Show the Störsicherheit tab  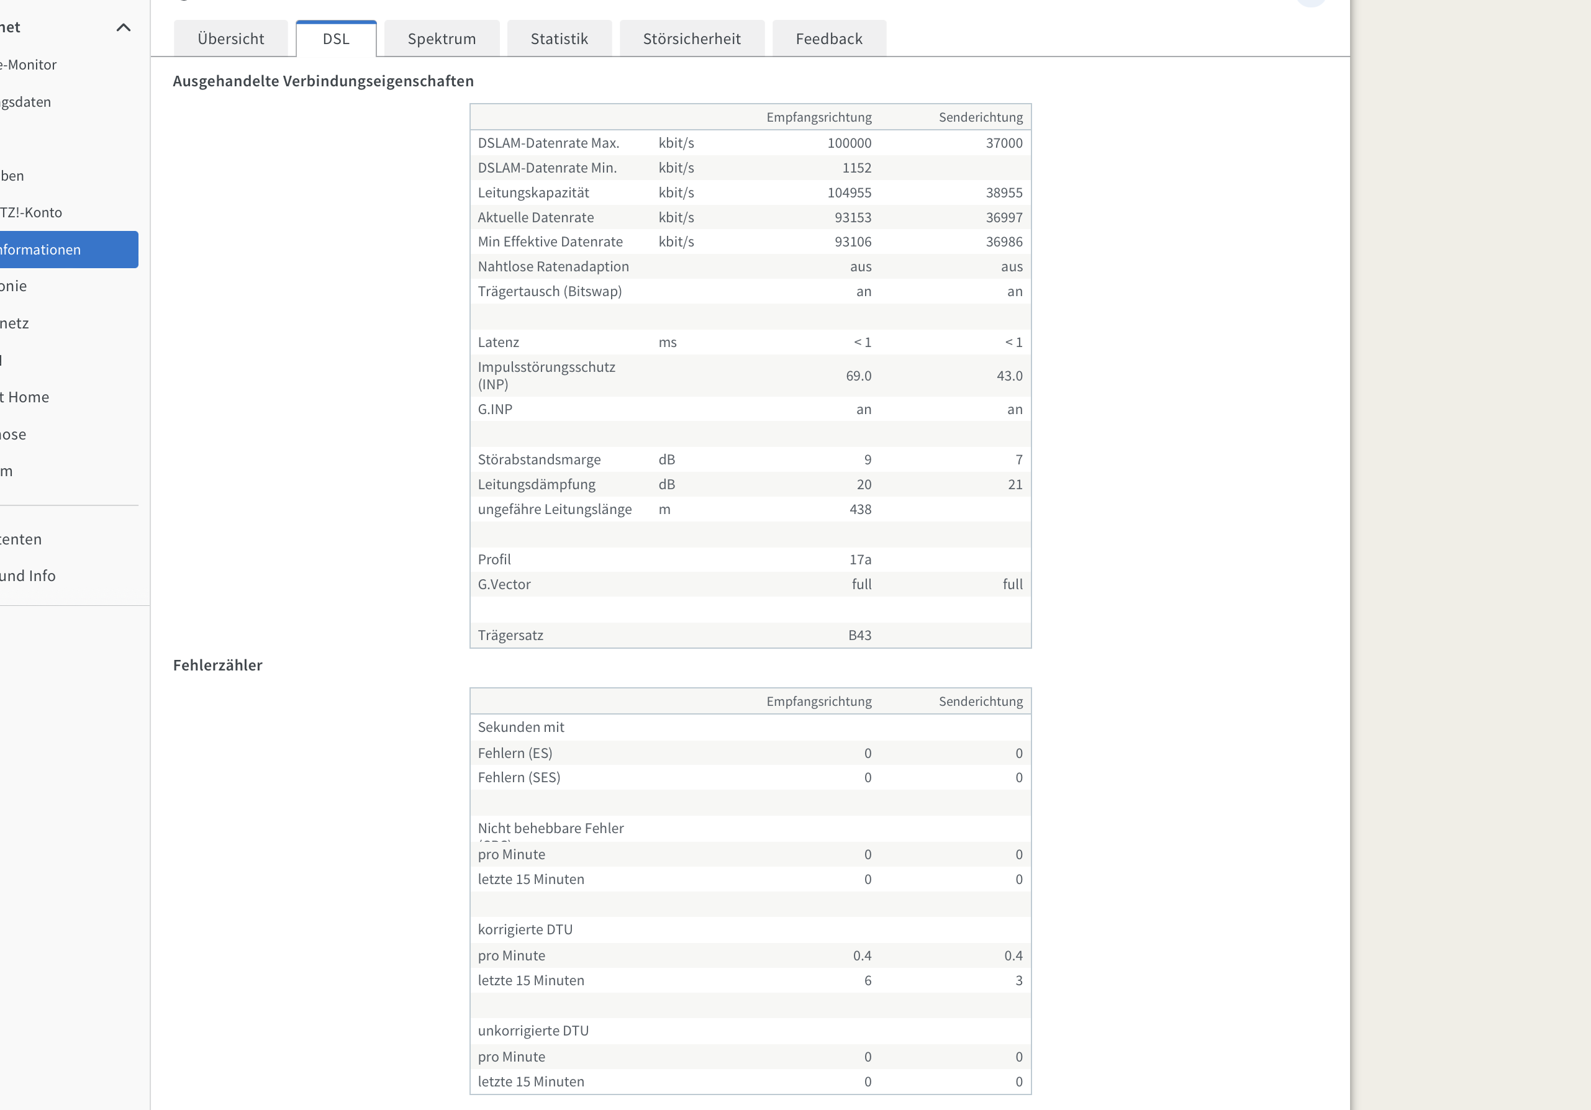click(x=692, y=39)
